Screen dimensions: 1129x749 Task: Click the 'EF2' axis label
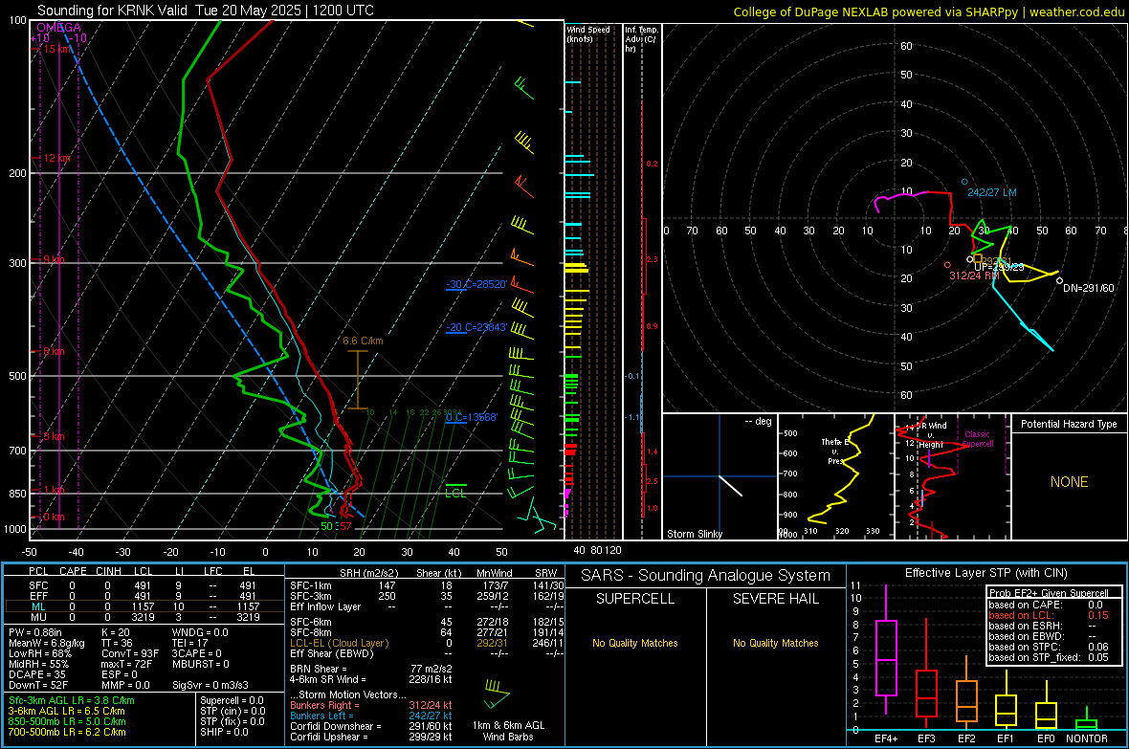click(x=966, y=738)
